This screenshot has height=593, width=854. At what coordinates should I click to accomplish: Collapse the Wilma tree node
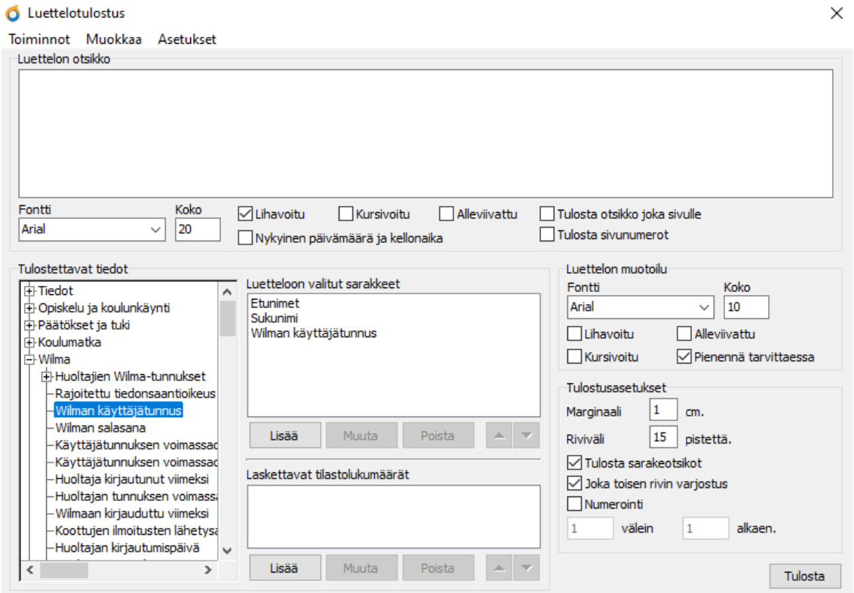click(x=29, y=360)
